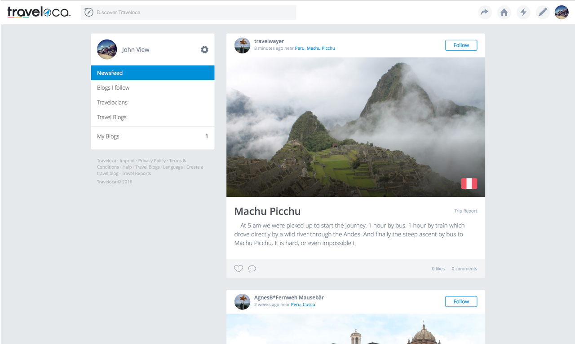
Task: Click travelwayer's avatar picture
Action: (242, 45)
